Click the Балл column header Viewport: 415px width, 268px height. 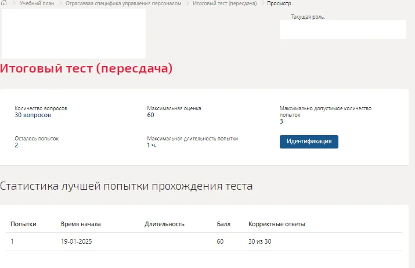(x=223, y=224)
